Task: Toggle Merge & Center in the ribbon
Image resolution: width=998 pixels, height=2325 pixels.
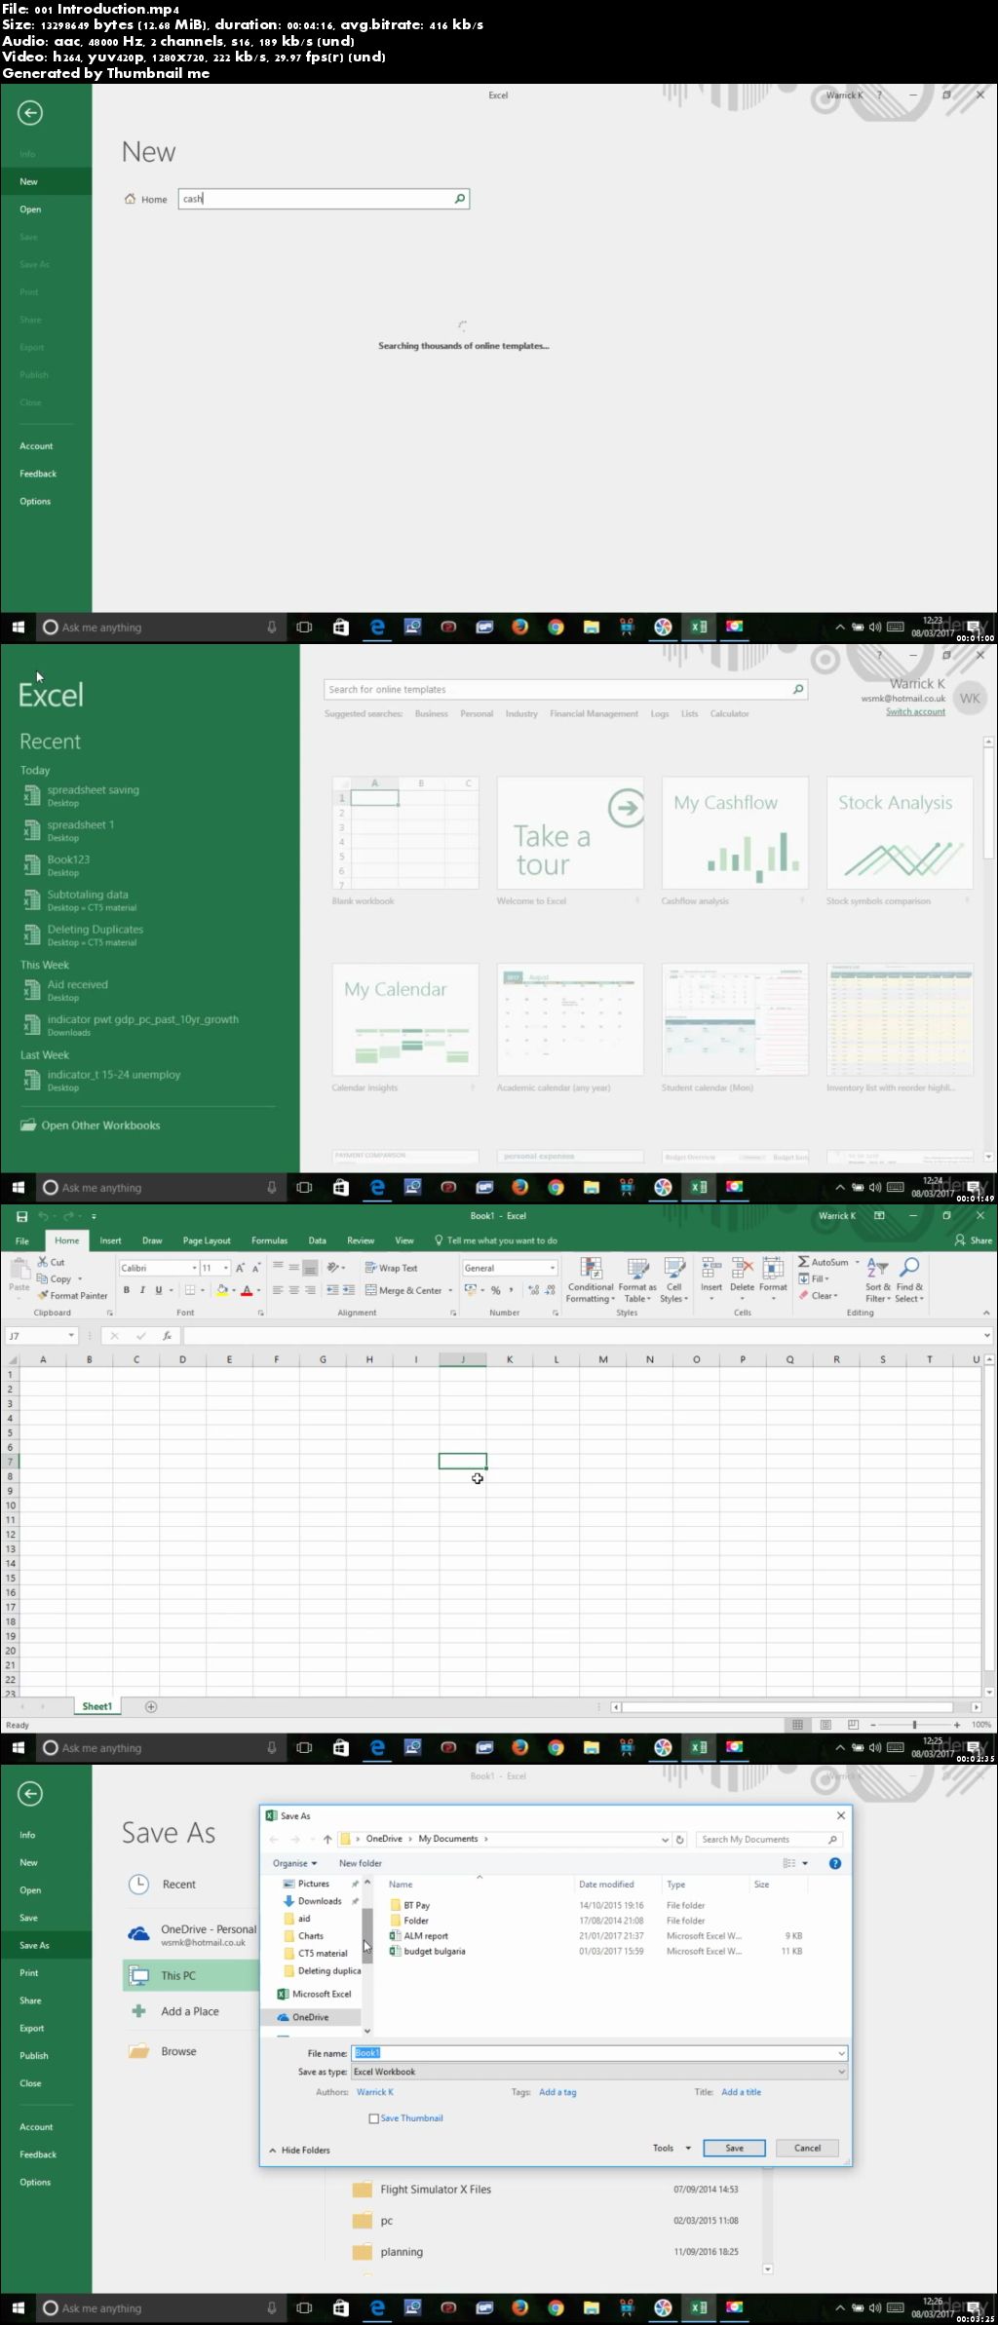Action: [x=403, y=1290]
